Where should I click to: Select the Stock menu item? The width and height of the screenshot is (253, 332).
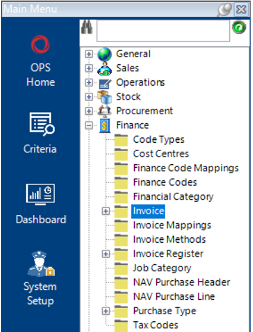(128, 97)
